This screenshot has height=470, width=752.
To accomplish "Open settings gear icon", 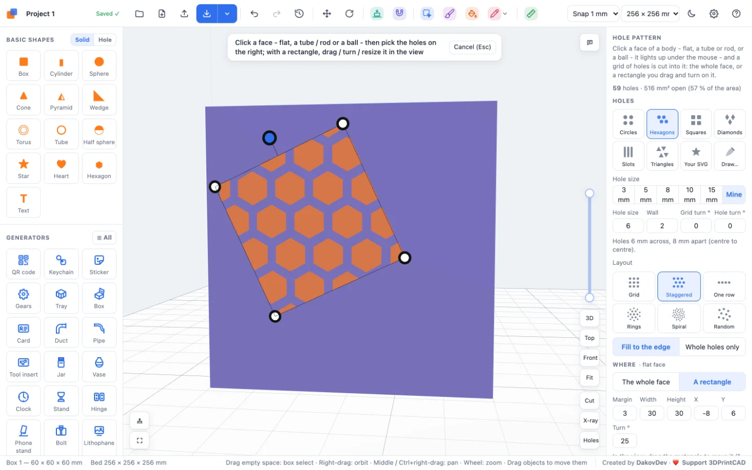I will tap(714, 13).
